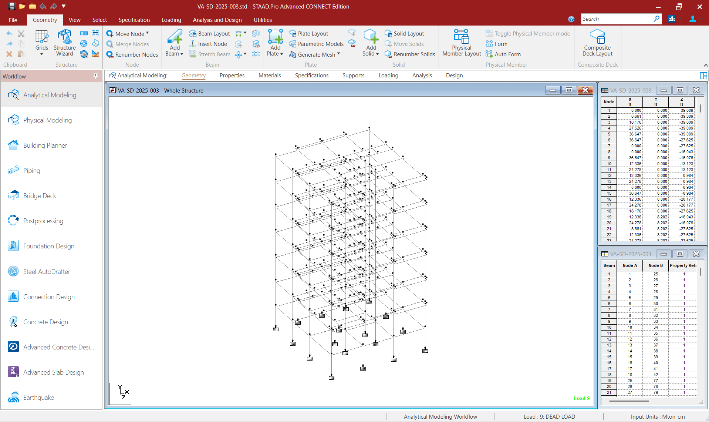Launch Parametric Models
The height and width of the screenshot is (422, 709).
tap(316, 44)
